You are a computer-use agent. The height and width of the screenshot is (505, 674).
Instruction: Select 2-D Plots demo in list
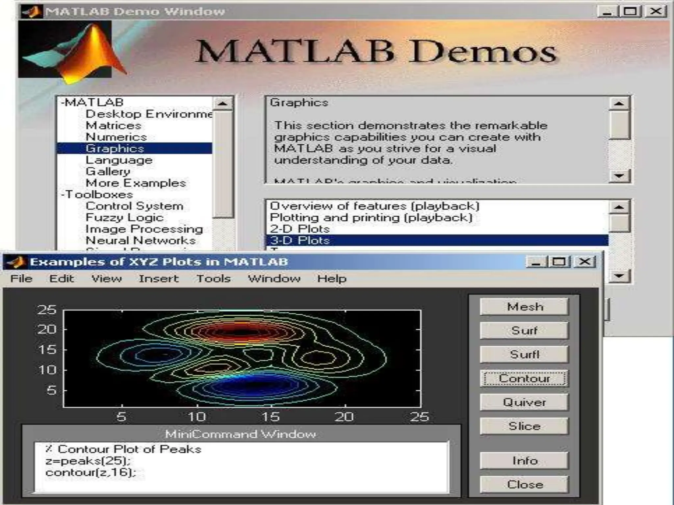[x=299, y=229]
